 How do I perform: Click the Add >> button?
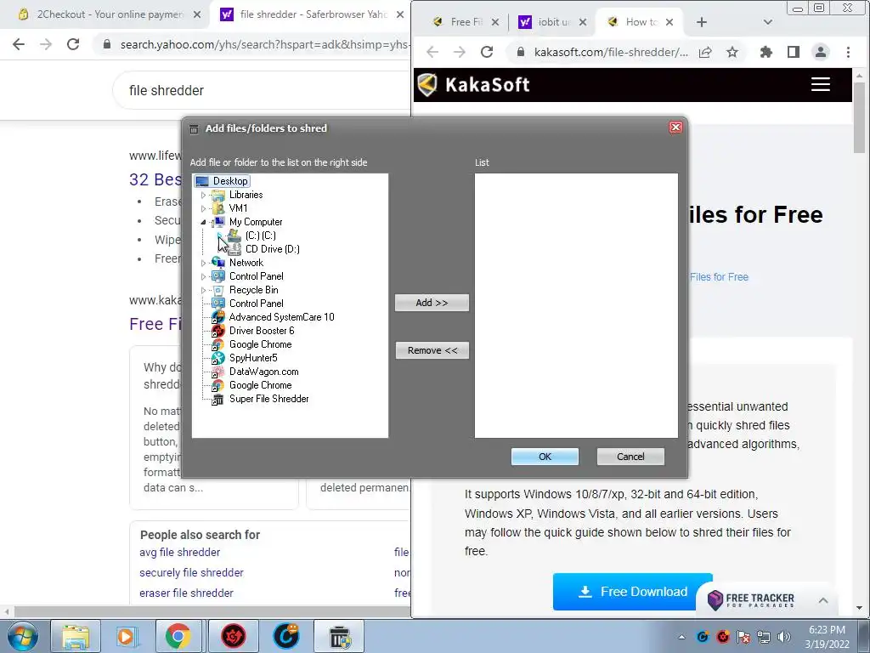tap(432, 303)
